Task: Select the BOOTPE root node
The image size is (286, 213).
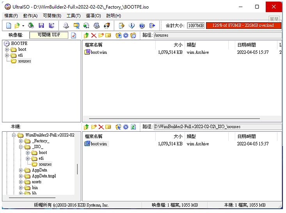Action: point(19,43)
